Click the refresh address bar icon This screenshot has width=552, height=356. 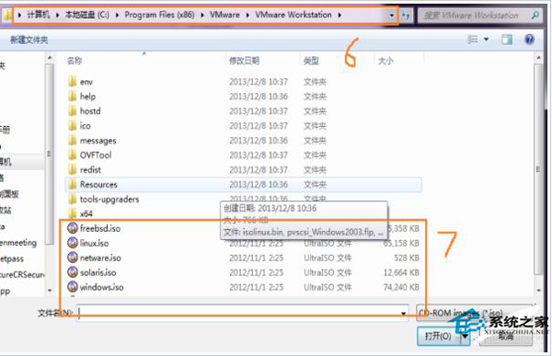[x=406, y=16]
